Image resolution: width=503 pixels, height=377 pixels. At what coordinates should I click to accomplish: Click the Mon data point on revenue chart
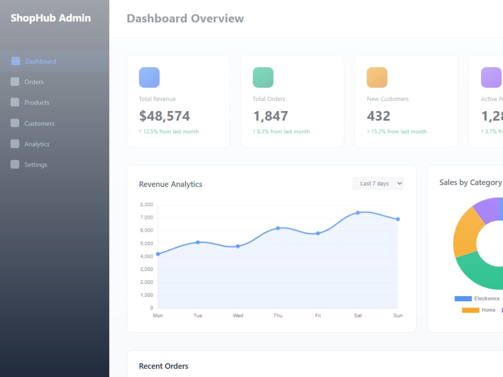(158, 254)
